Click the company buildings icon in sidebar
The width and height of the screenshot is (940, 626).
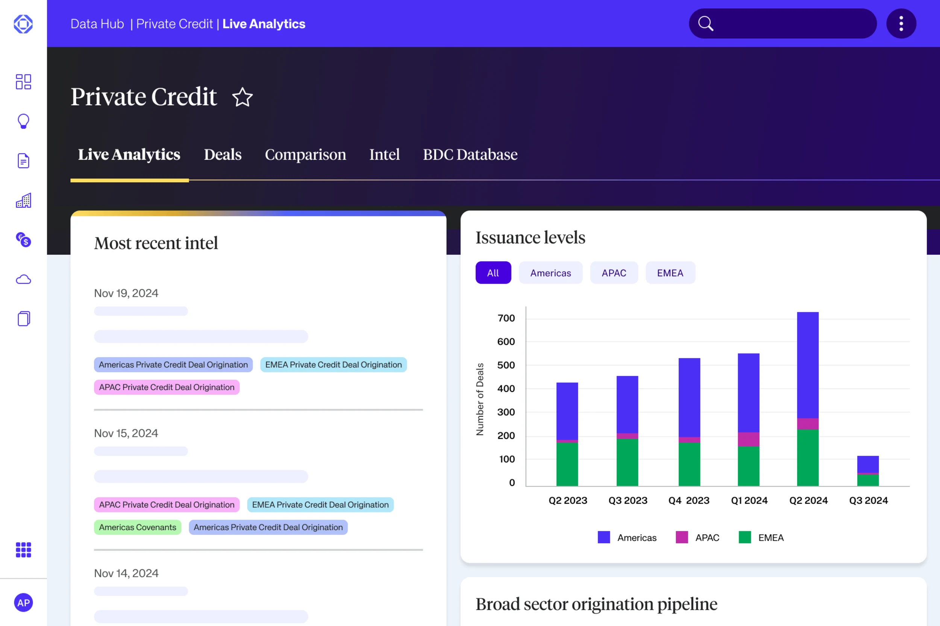tap(23, 200)
